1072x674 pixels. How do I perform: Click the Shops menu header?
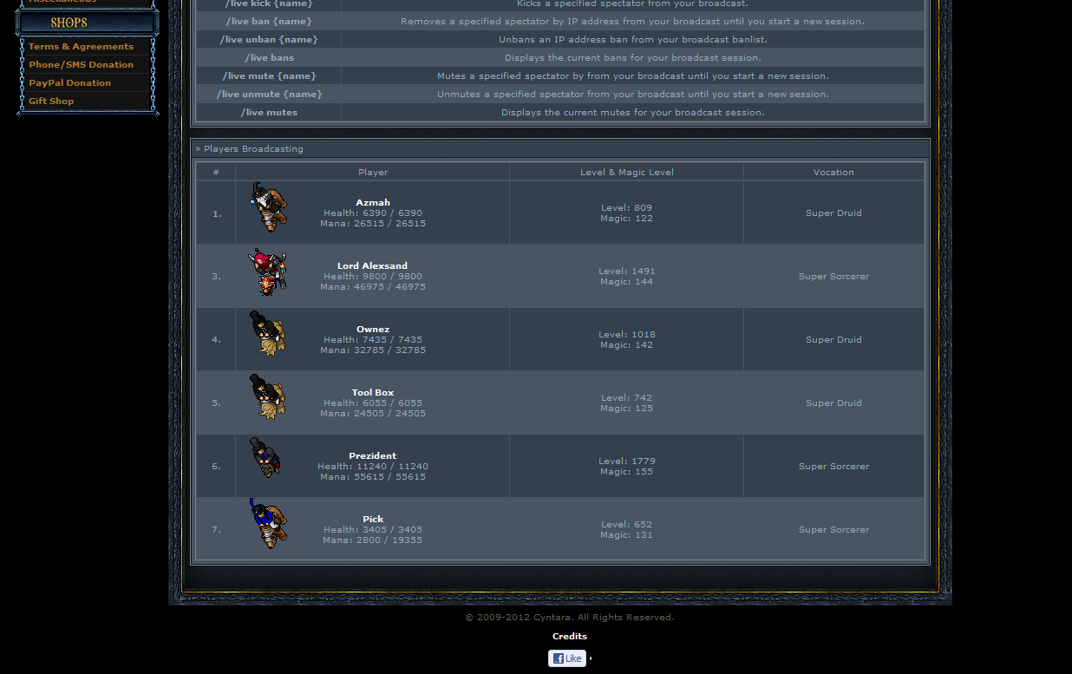click(x=87, y=23)
